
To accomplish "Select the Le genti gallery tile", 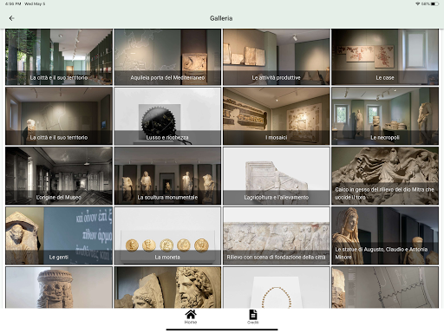I will point(59,236).
